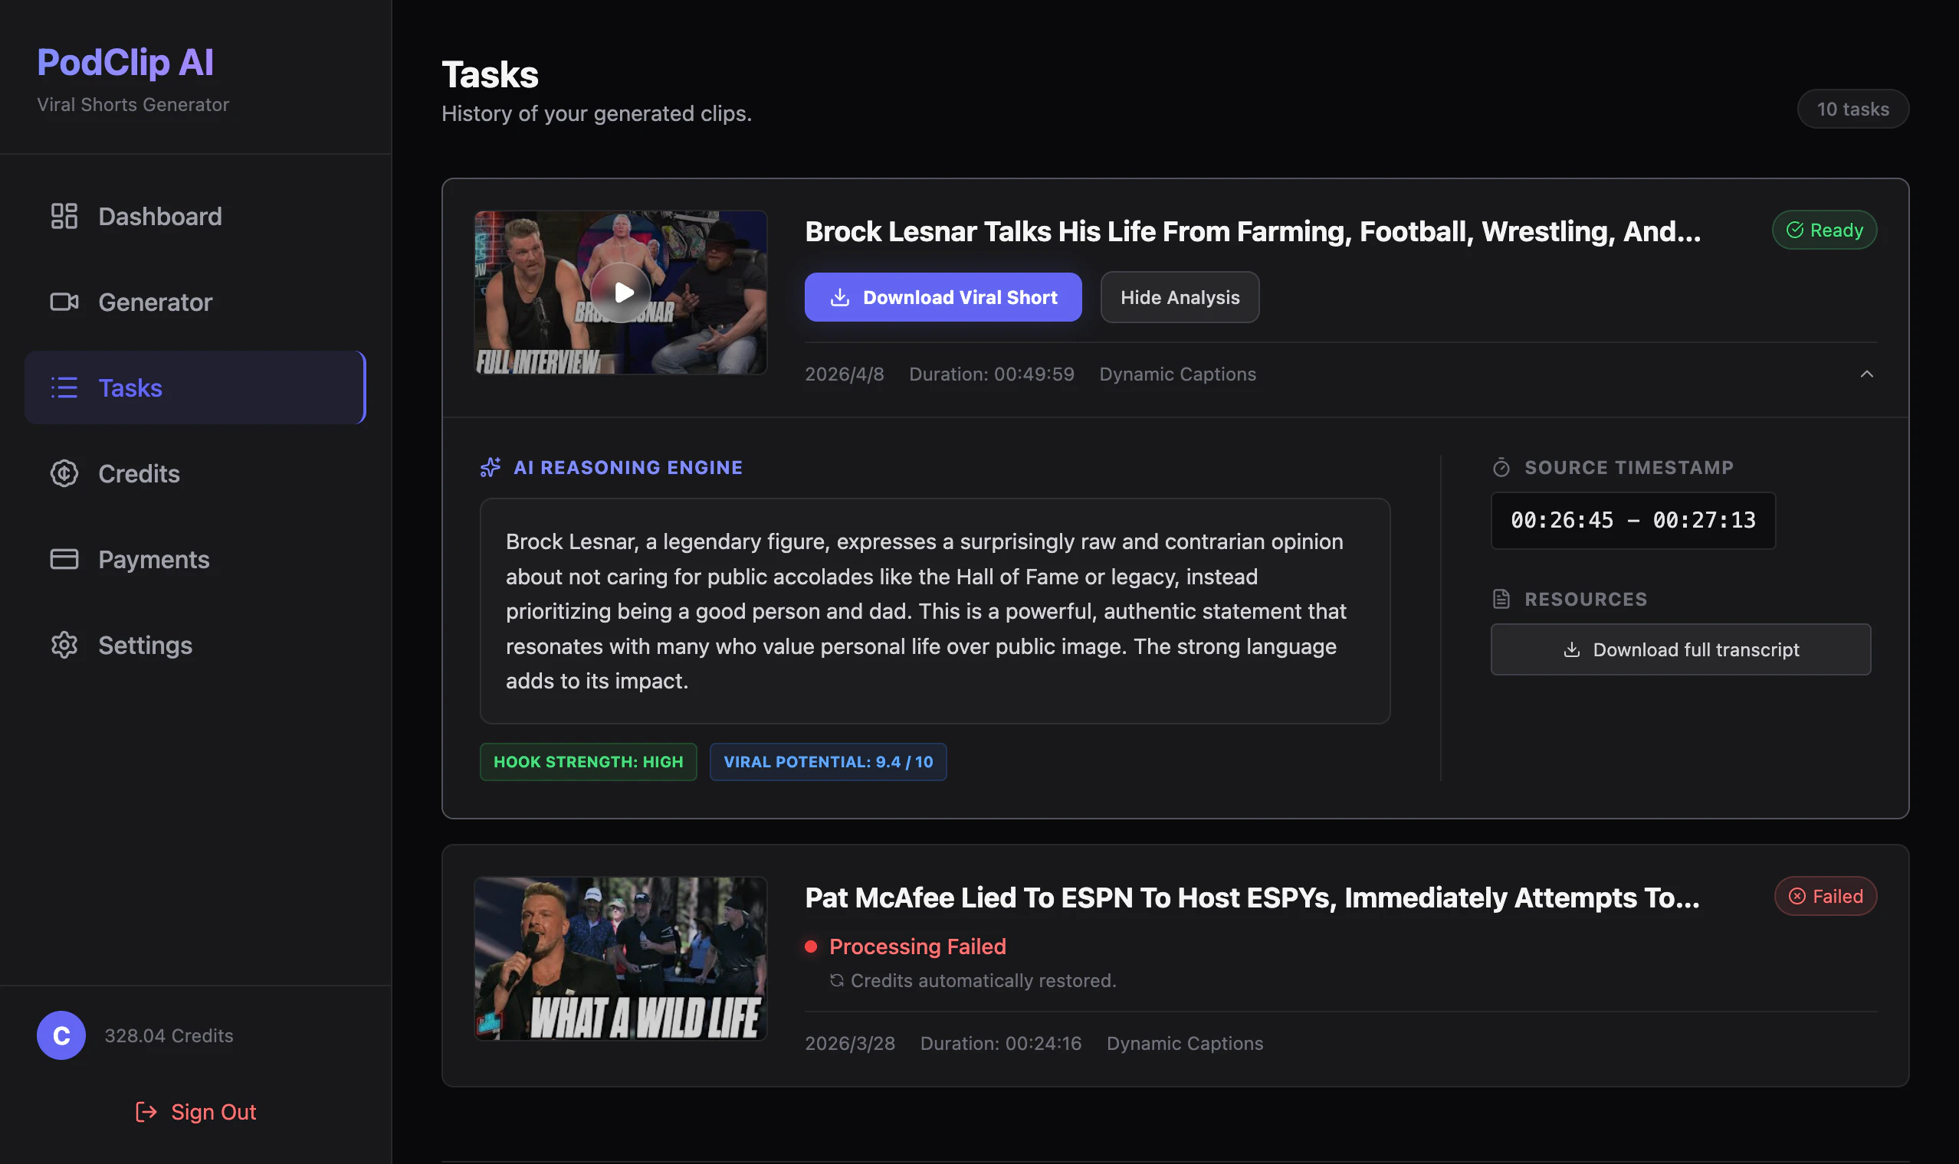This screenshot has width=1959, height=1164.
Task: Click the Failed status badge
Action: [1825, 896]
